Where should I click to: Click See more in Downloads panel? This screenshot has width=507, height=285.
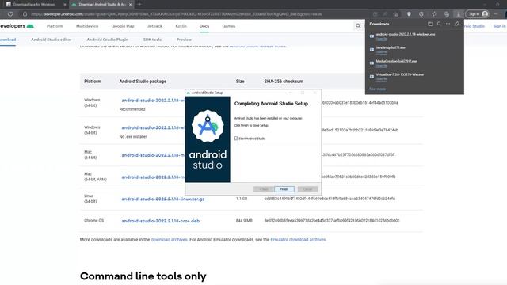(x=377, y=89)
